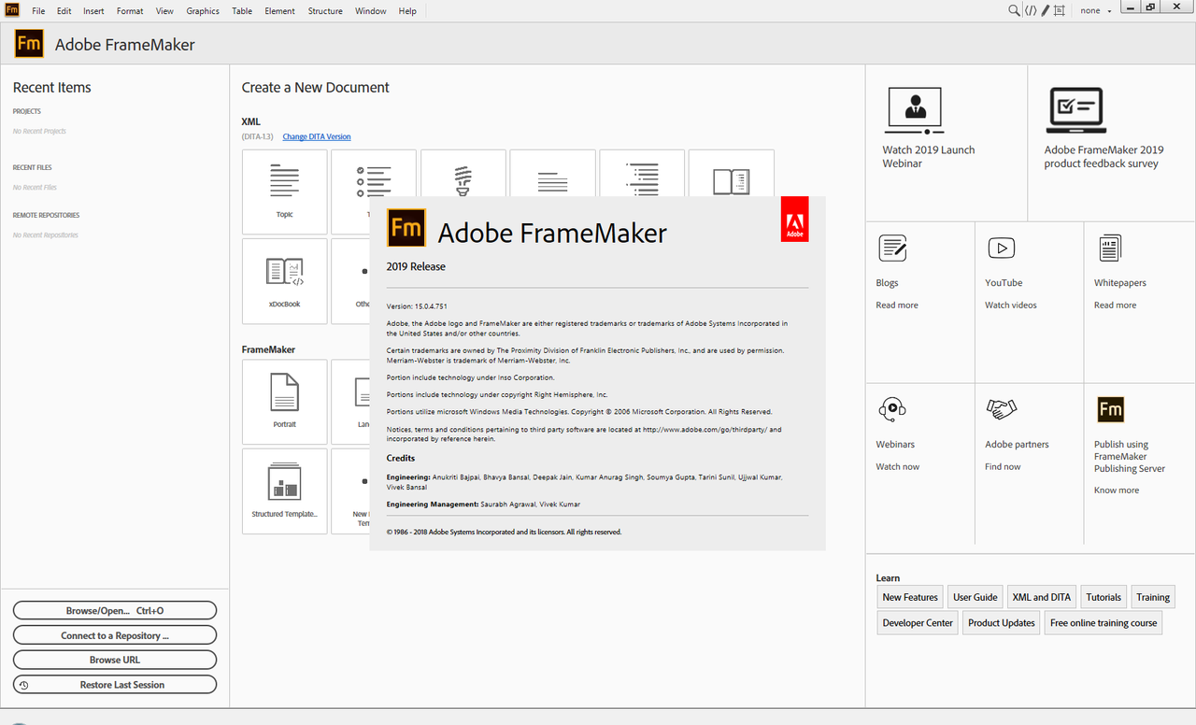The height and width of the screenshot is (725, 1196).
Task: Click the YouTube play icon
Action: [x=1001, y=248]
